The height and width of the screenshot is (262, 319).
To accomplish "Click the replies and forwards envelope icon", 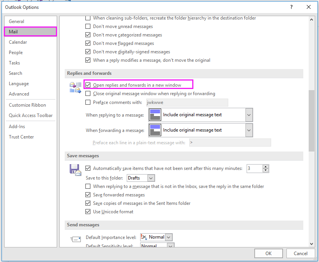I will point(75,87).
